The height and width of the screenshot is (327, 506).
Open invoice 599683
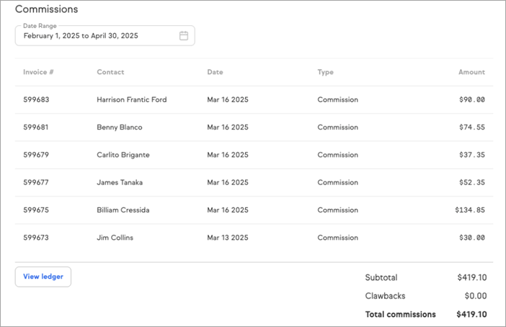pyautogui.click(x=36, y=99)
